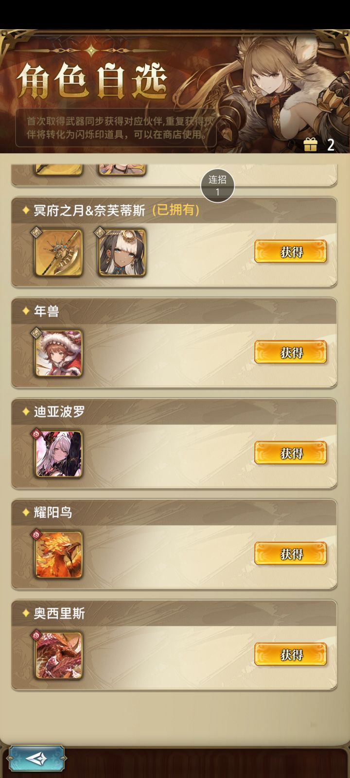Open the gift box counter icon
Screen dimensions: 350x778
click(x=310, y=144)
